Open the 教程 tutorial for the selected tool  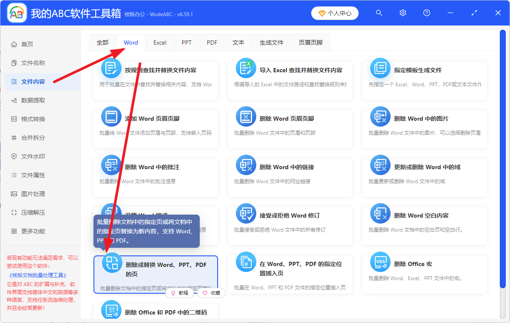[180, 293]
